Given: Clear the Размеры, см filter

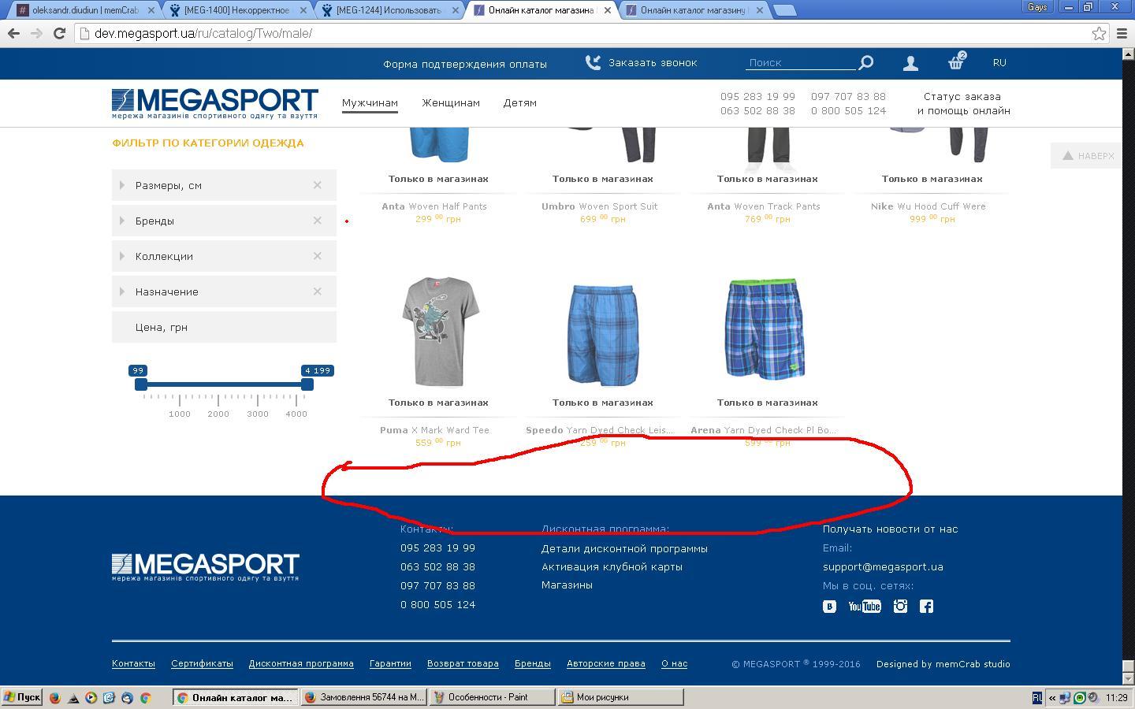Looking at the screenshot, I should pos(317,185).
